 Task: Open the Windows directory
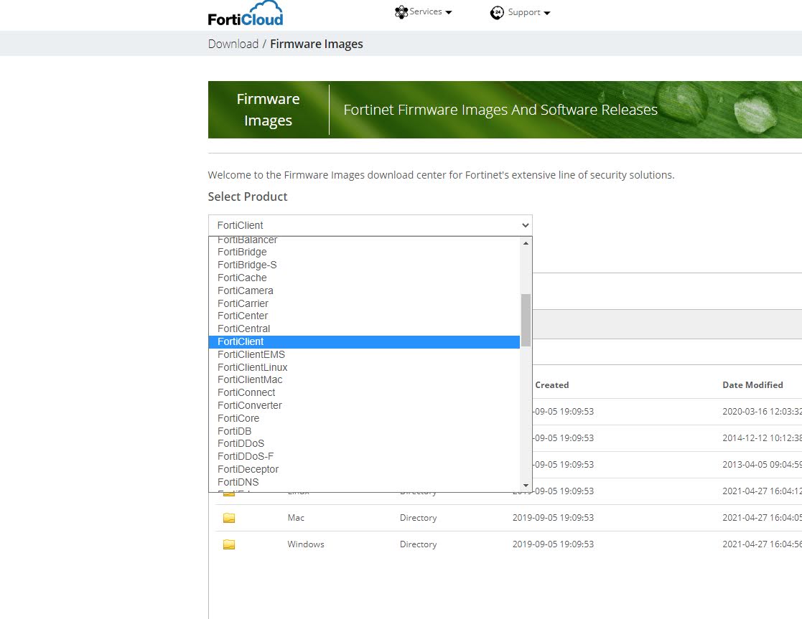306,544
